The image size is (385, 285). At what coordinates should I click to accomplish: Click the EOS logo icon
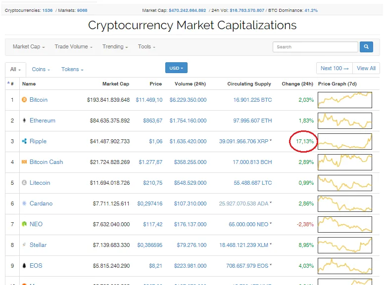pyautogui.click(x=24, y=265)
